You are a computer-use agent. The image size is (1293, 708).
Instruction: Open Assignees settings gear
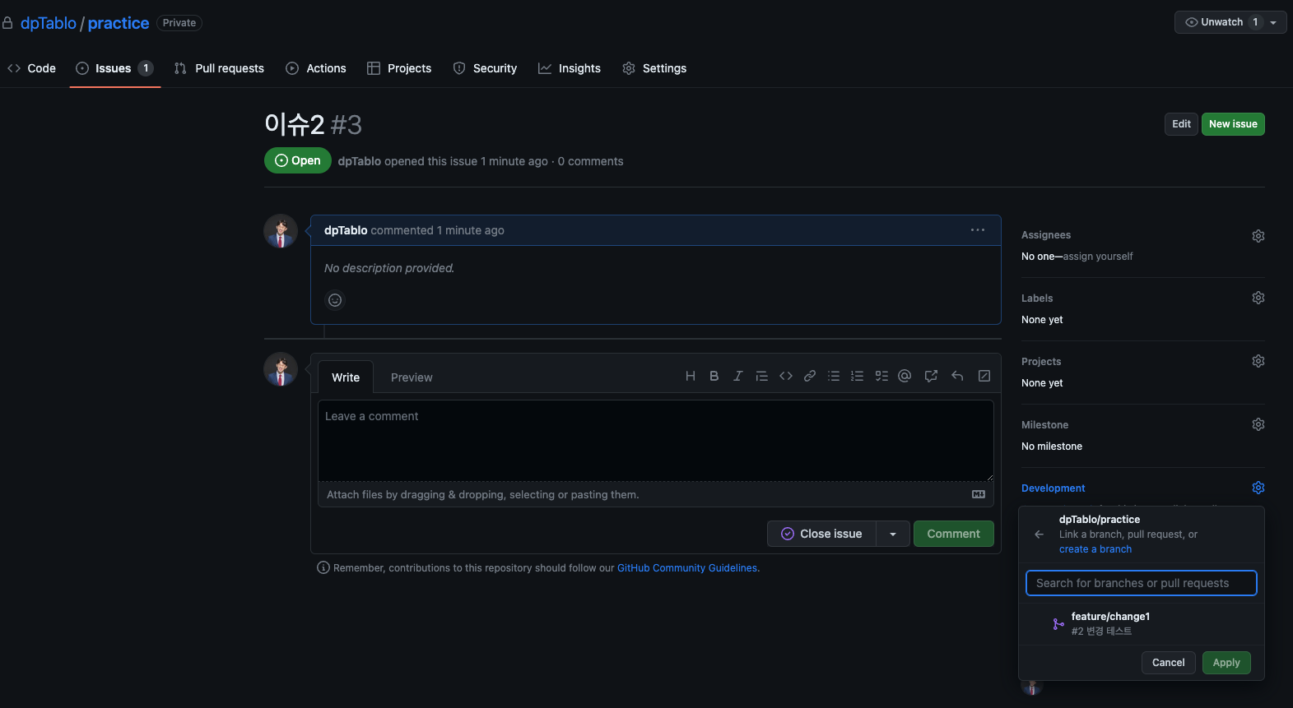(x=1258, y=236)
